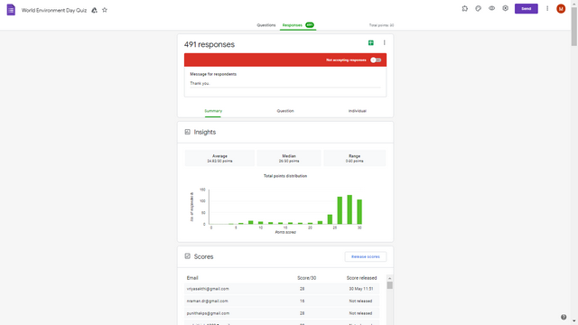578x325 pixels.
Task: Open the account avatar M
Action: [561, 8]
